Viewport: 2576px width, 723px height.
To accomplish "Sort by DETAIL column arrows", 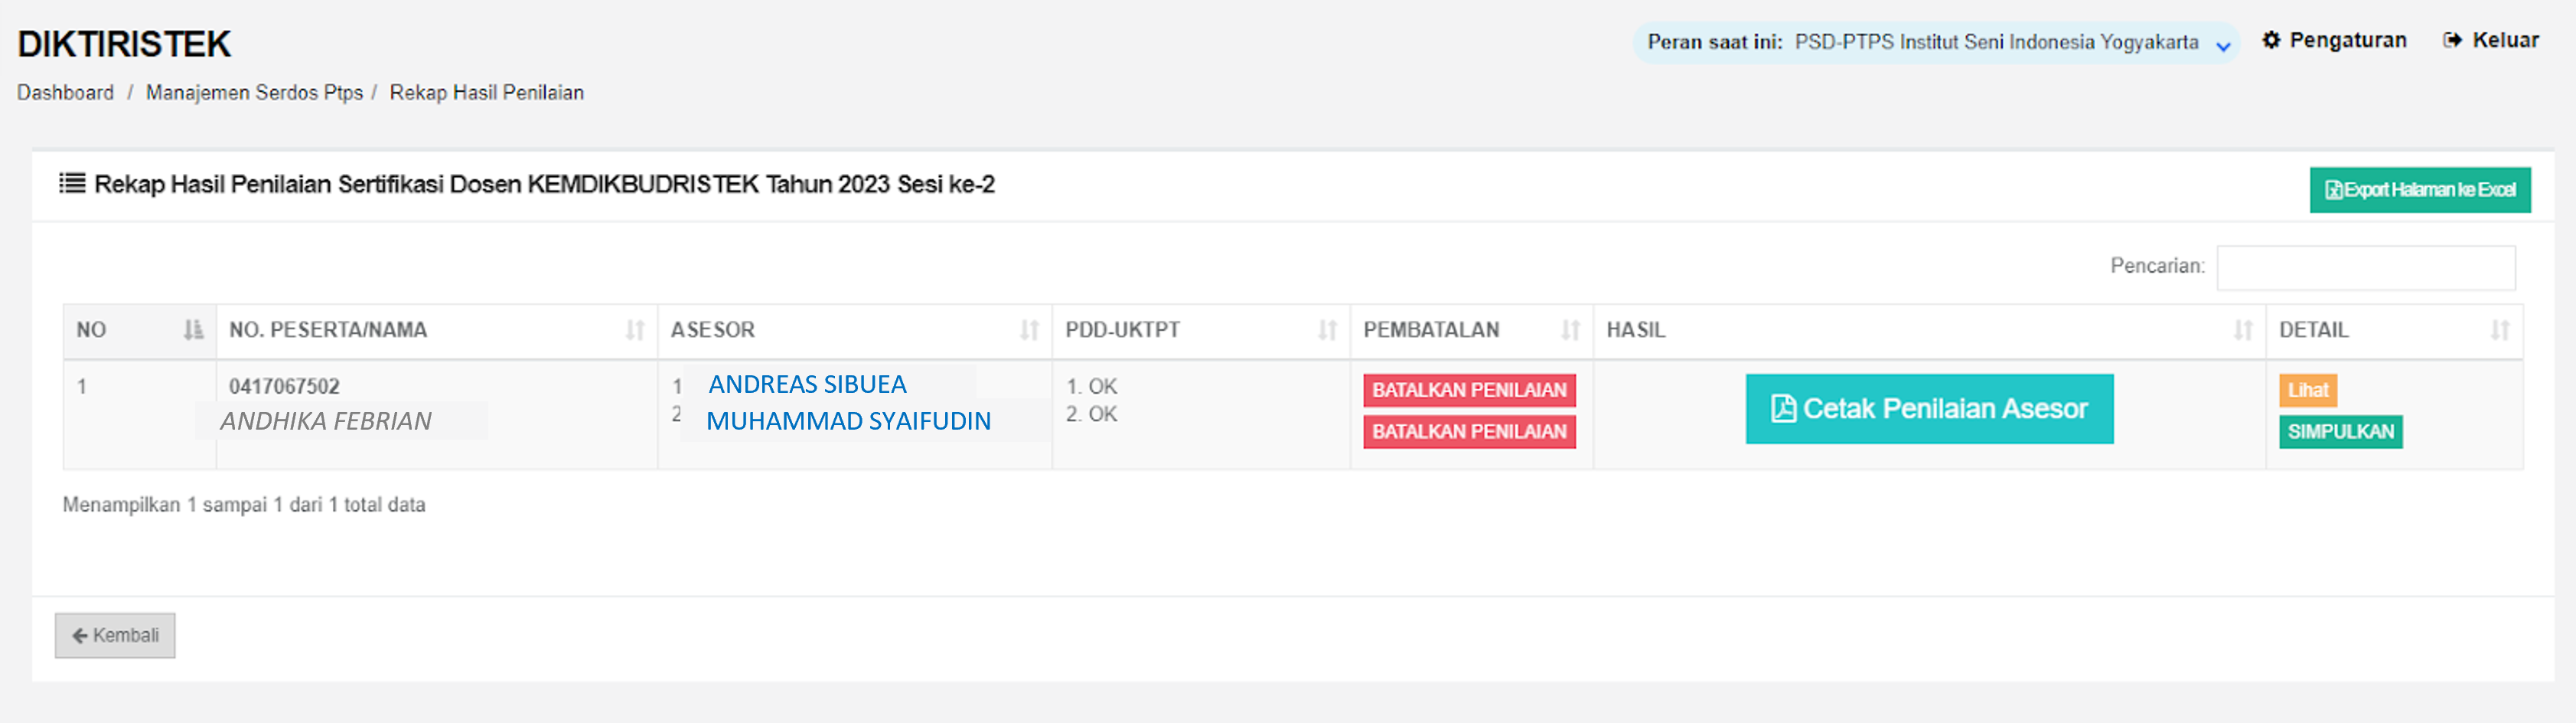I will tap(2500, 329).
